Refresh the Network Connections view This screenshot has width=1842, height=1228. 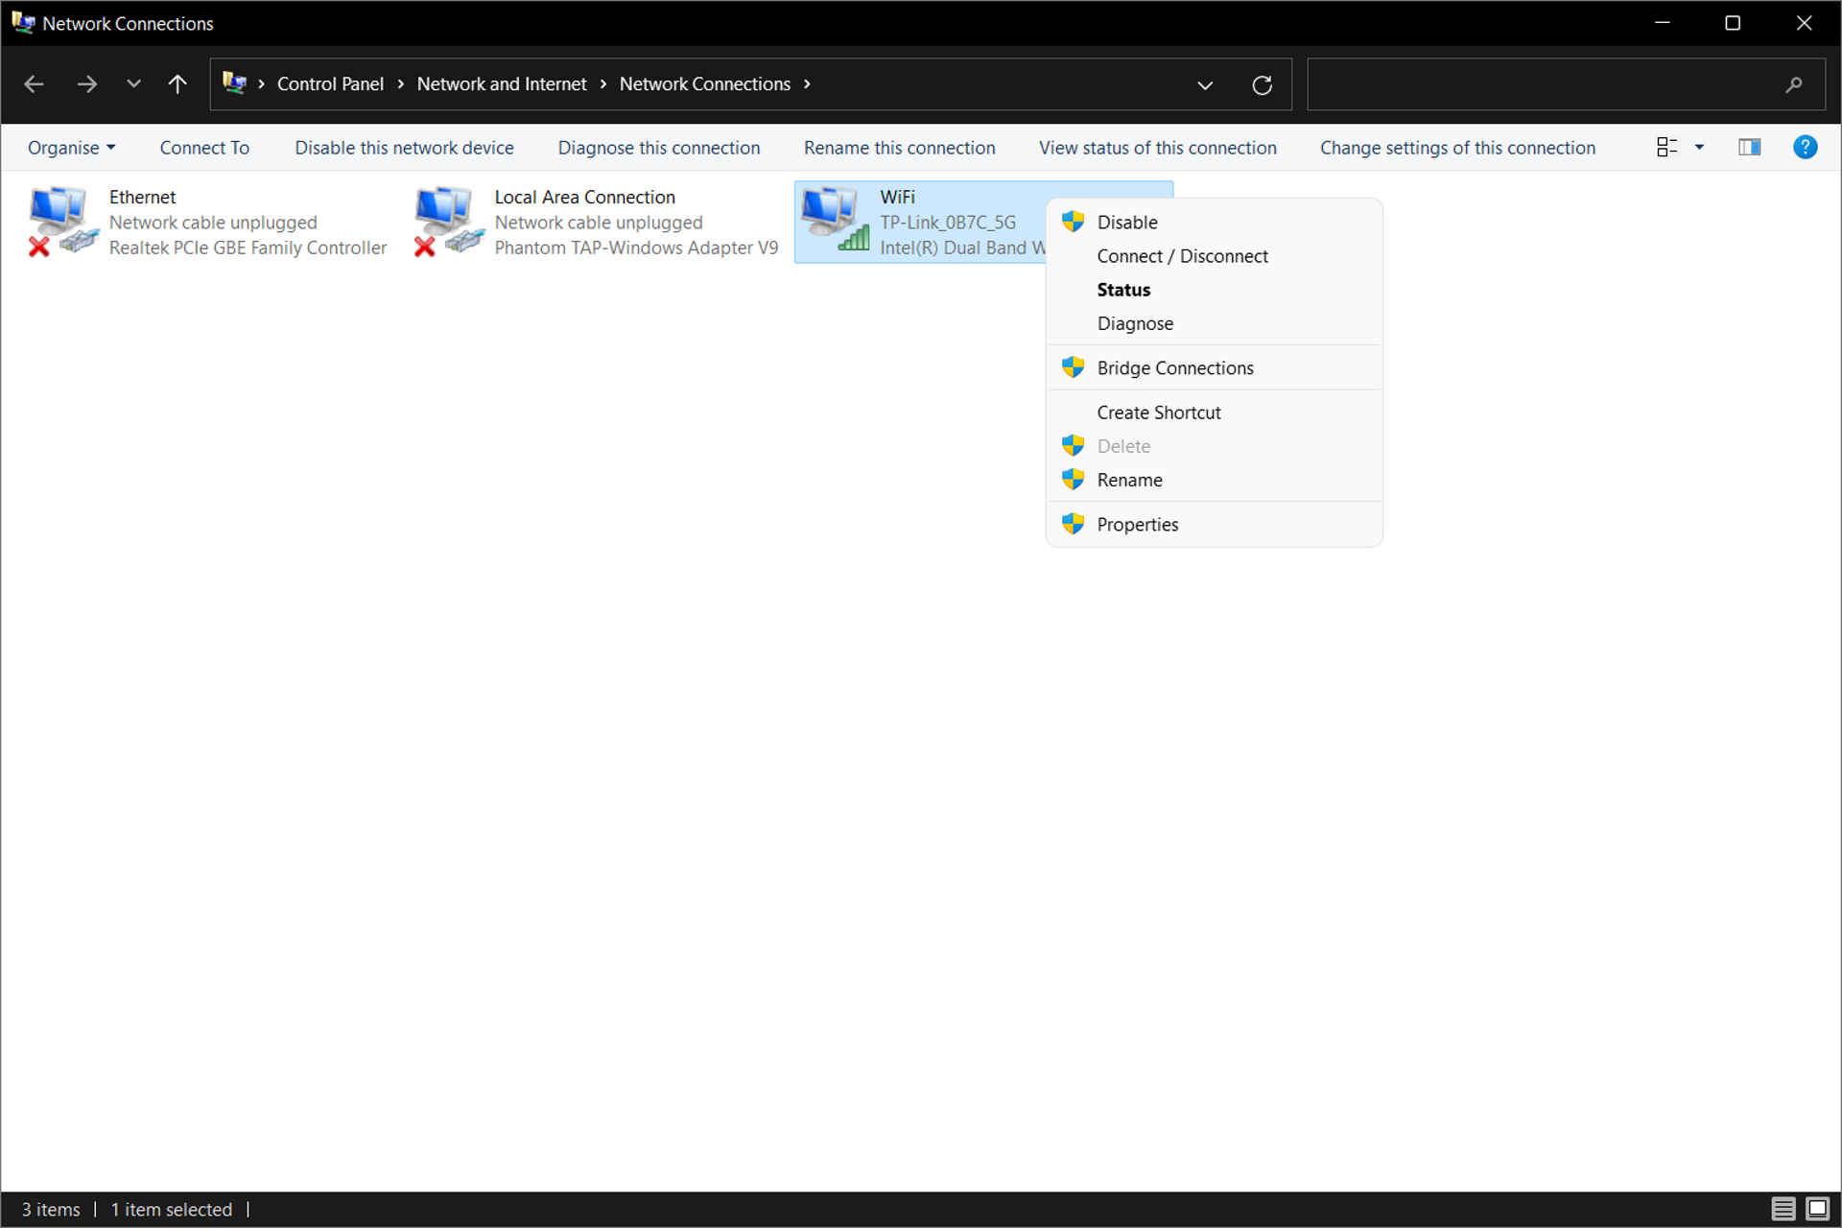(x=1262, y=85)
